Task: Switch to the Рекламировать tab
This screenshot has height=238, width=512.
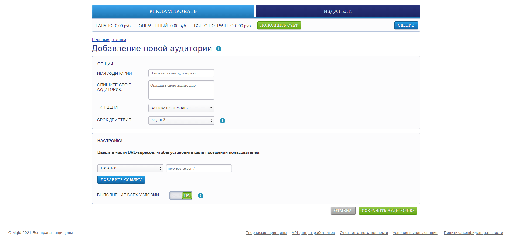Action: point(173,11)
